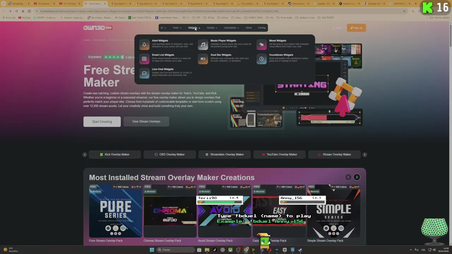Open TikTok from the taskbar

click(215, 250)
